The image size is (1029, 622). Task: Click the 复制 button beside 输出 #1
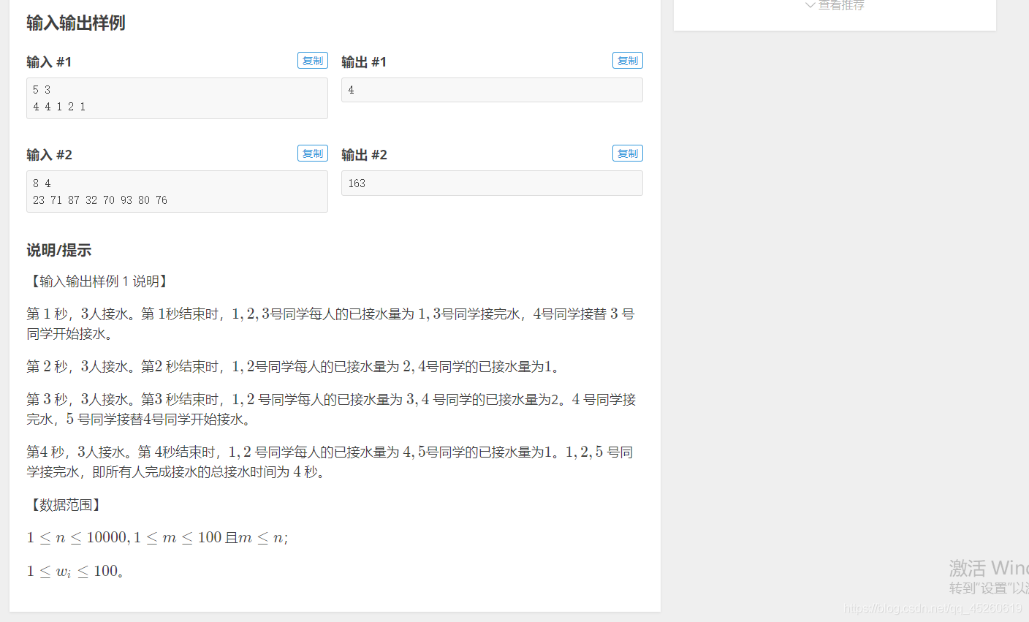coord(627,61)
